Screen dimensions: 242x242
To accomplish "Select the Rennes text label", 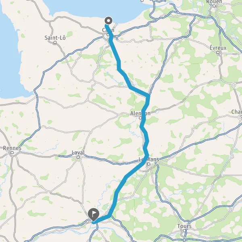I will [x=12, y=148].
